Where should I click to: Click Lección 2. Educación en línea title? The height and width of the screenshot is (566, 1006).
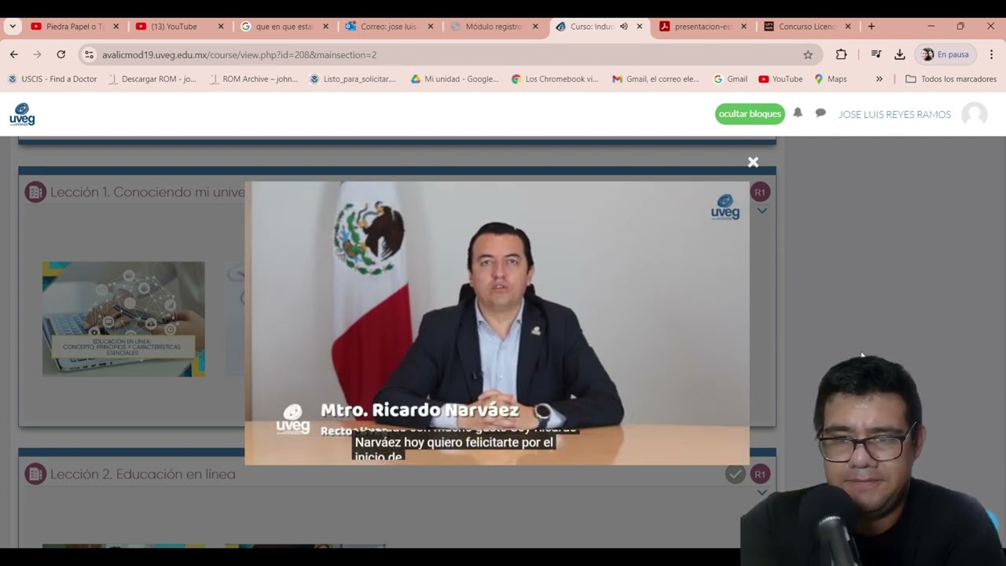(143, 474)
